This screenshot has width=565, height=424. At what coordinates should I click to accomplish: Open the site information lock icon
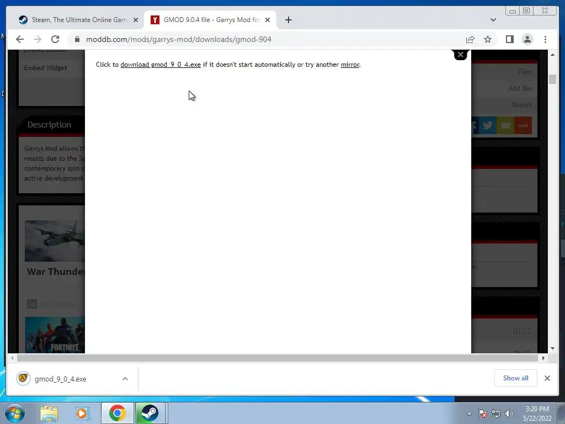pyautogui.click(x=77, y=39)
